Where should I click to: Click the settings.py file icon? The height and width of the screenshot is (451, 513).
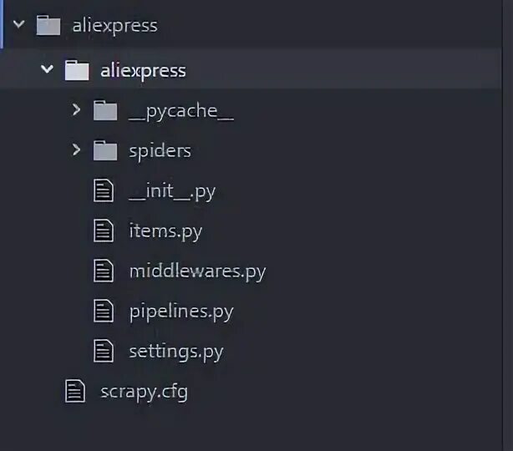pos(104,351)
